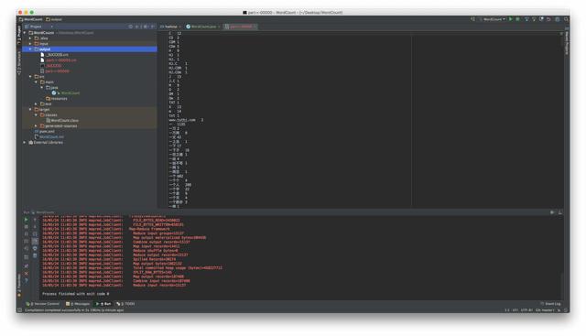586x336 pixels.
Task: Run the WordCount configuration from the top toolbar
Action: tap(510, 19)
